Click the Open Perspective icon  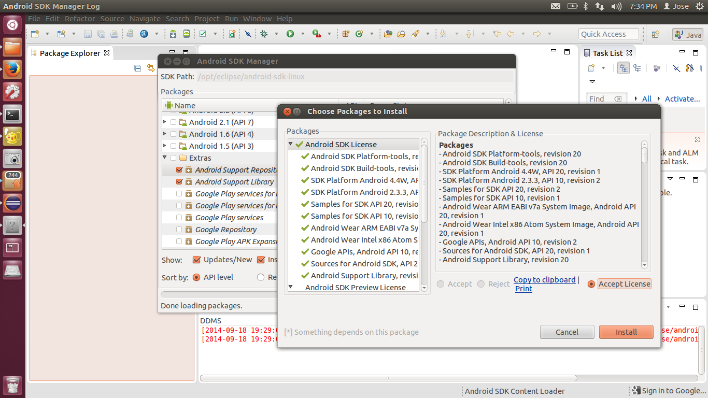656,34
